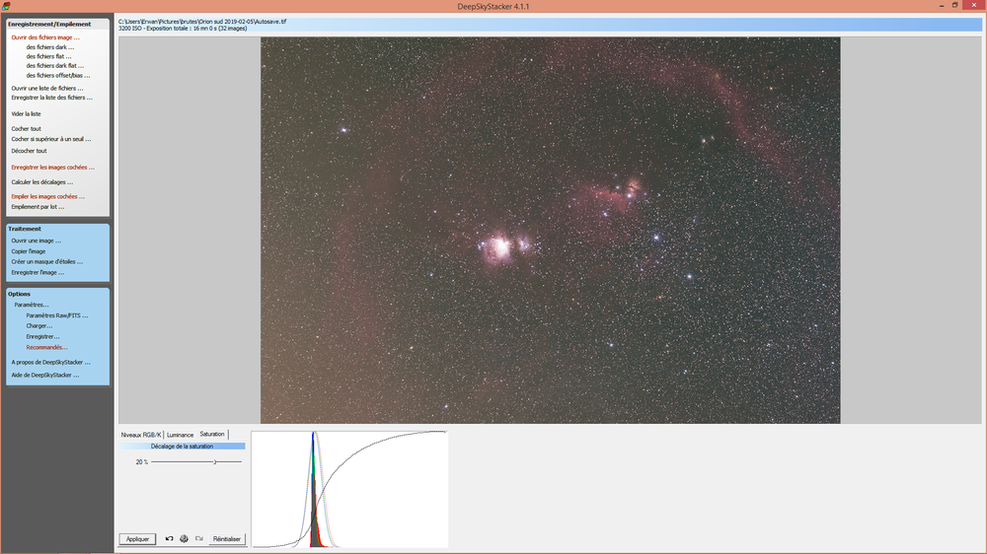Click the DeepSkyStacker icon in title bar
The image size is (987, 554).
pyautogui.click(x=6, y=6)
